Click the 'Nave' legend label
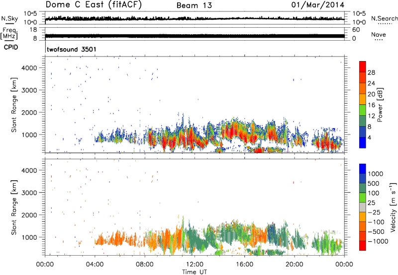Screen dimensions: 398x275 pos(378,34)
